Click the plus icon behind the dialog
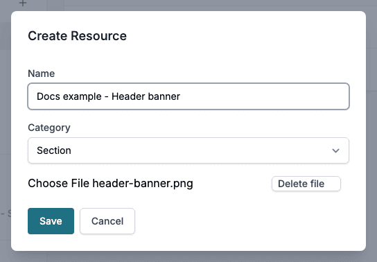The image size is (377, 262). tap(23, 3)
